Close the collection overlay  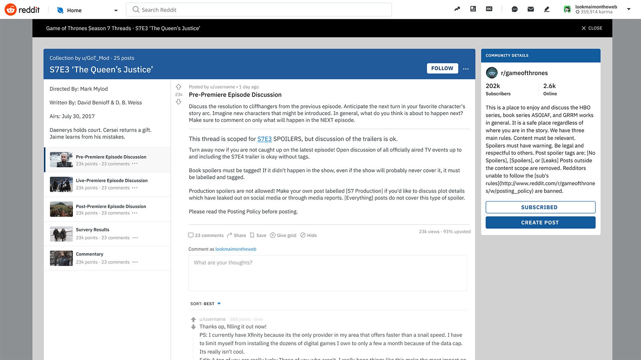click(592, 28)
